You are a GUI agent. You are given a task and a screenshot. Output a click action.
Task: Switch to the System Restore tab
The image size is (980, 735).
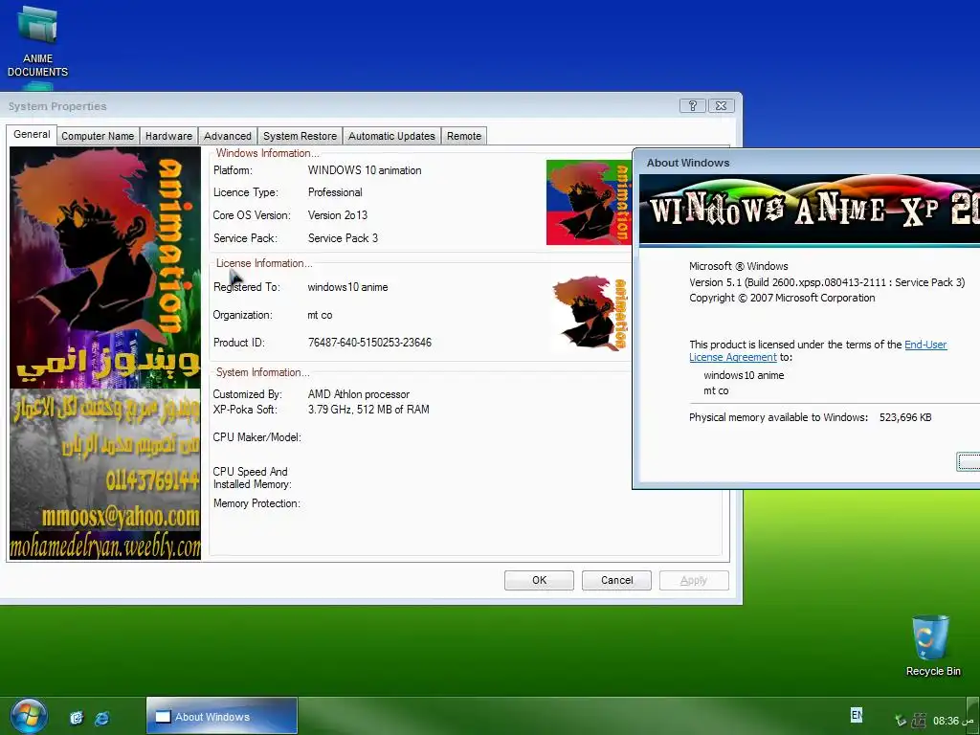point(300,136)
